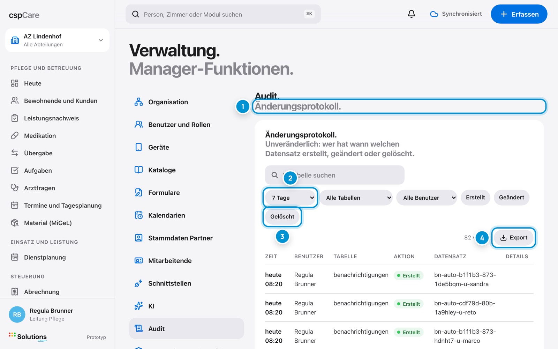Viewport: 558px width, 349px height.
Task: Click Erstellt badge in marco row
Action: pyautogui.click(x=408, y=332)
